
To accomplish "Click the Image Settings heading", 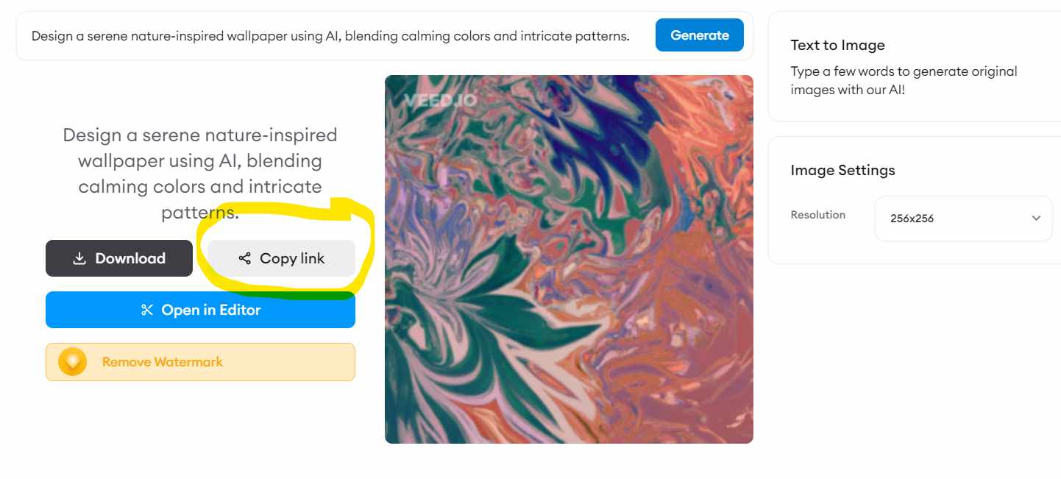I will (842, 171).
